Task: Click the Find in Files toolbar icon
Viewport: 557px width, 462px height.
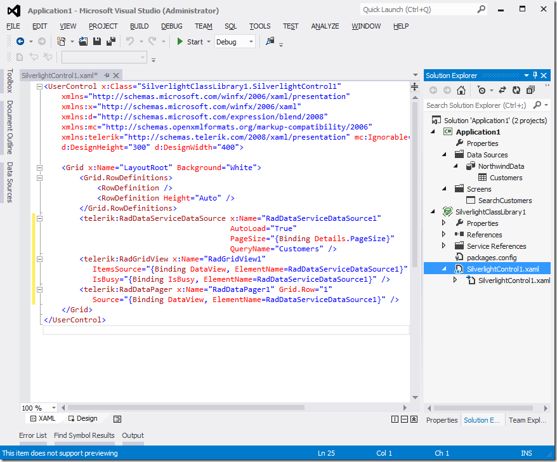Action: [270, 41]
